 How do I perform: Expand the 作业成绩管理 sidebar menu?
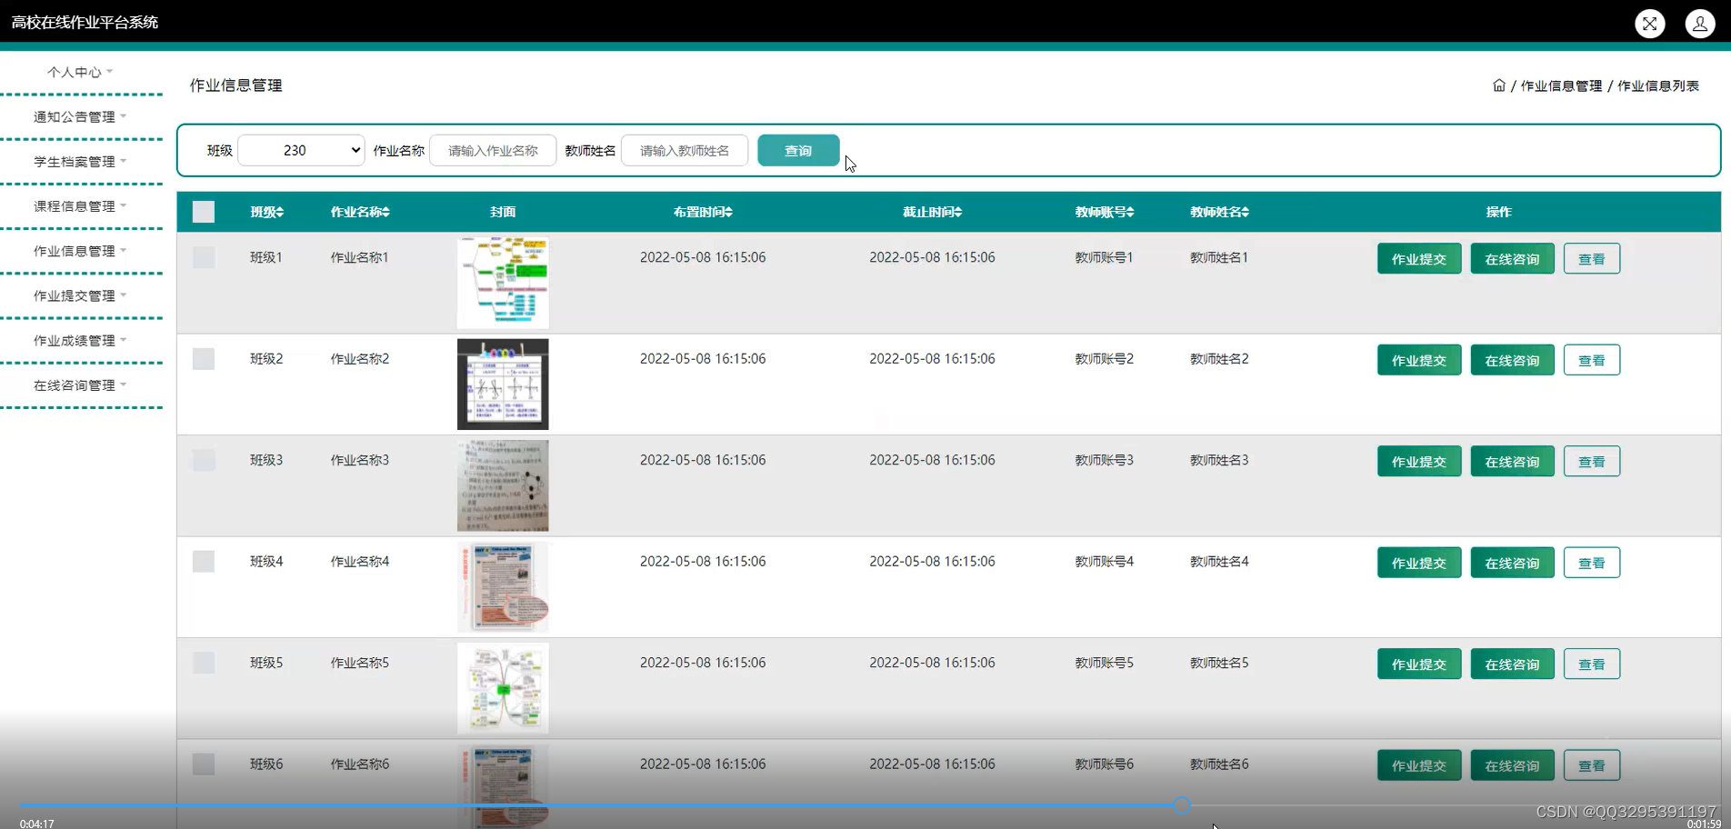click(x=81, y=341)
